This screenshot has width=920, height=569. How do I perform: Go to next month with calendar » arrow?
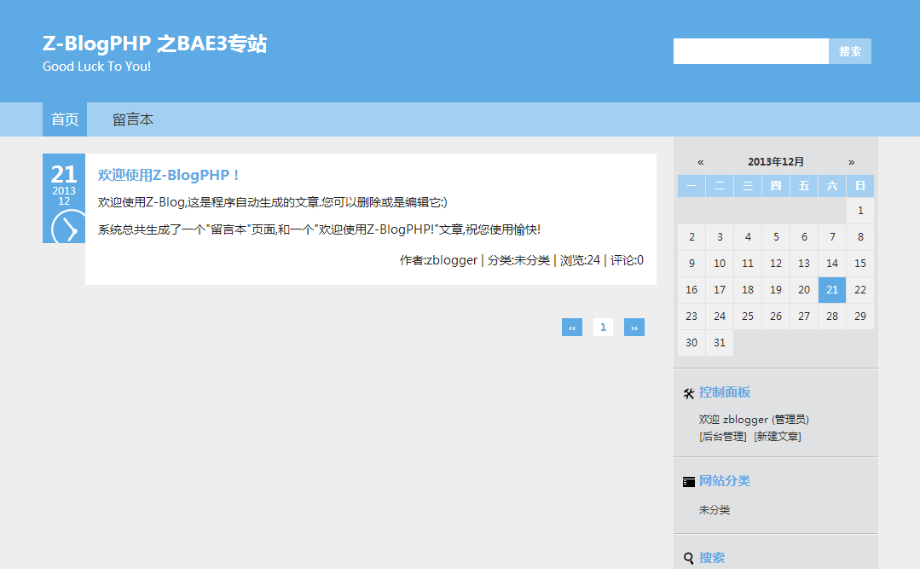pyautogui.click(x=851, y=160)
